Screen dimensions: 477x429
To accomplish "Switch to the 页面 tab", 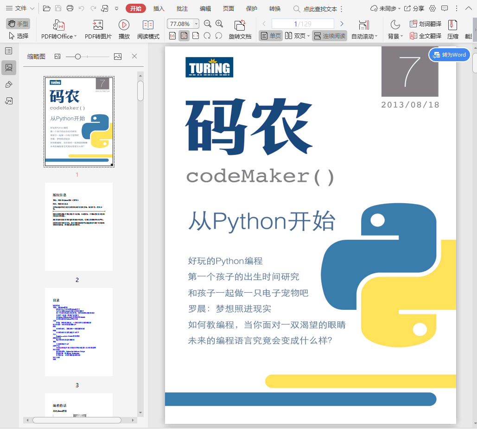I will (228, 8).
